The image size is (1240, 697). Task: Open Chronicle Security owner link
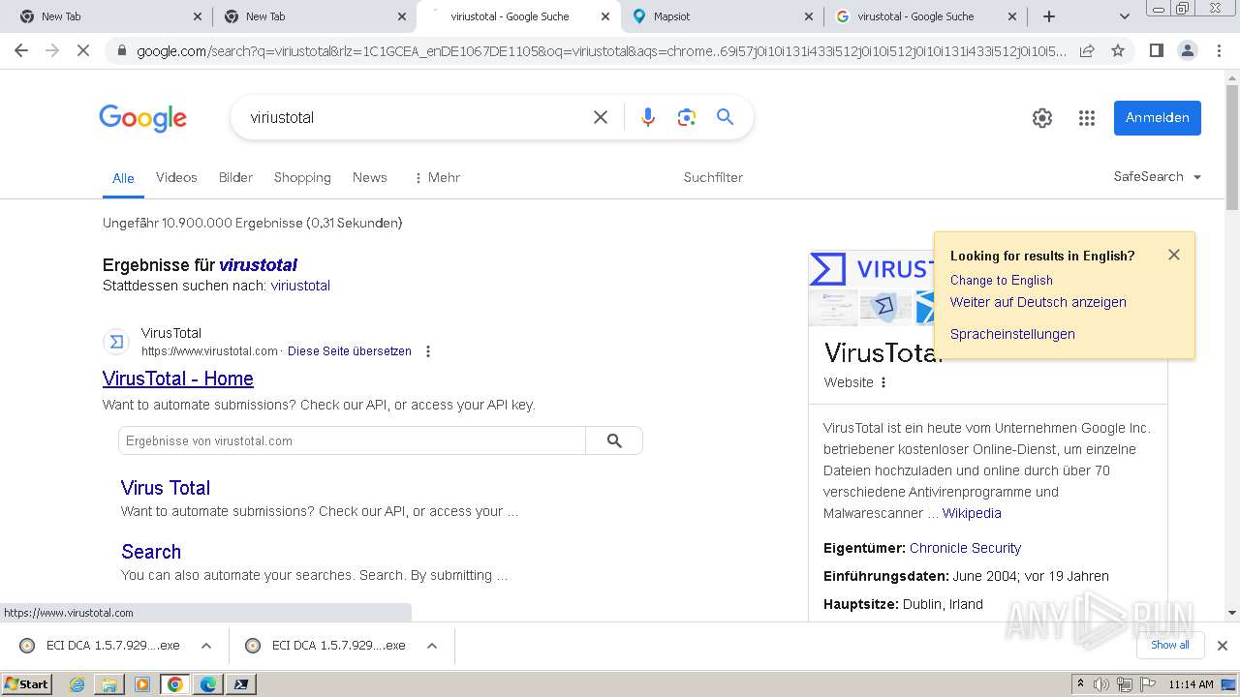[x=965, y=548]
